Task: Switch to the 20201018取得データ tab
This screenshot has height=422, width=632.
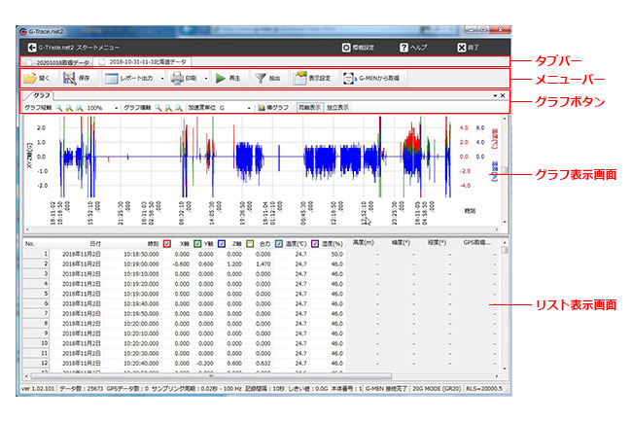Action: pyautogui.click(x=59, y=60)
